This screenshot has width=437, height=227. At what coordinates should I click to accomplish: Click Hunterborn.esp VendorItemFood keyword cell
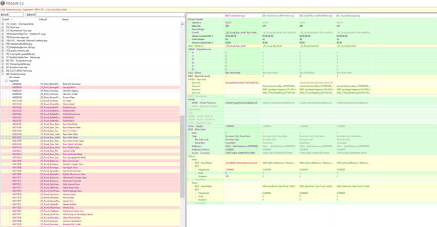tap(242, 83)
